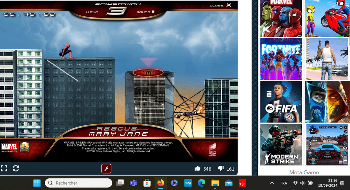Click Mary Jane caught in the web

coord(189,112)
